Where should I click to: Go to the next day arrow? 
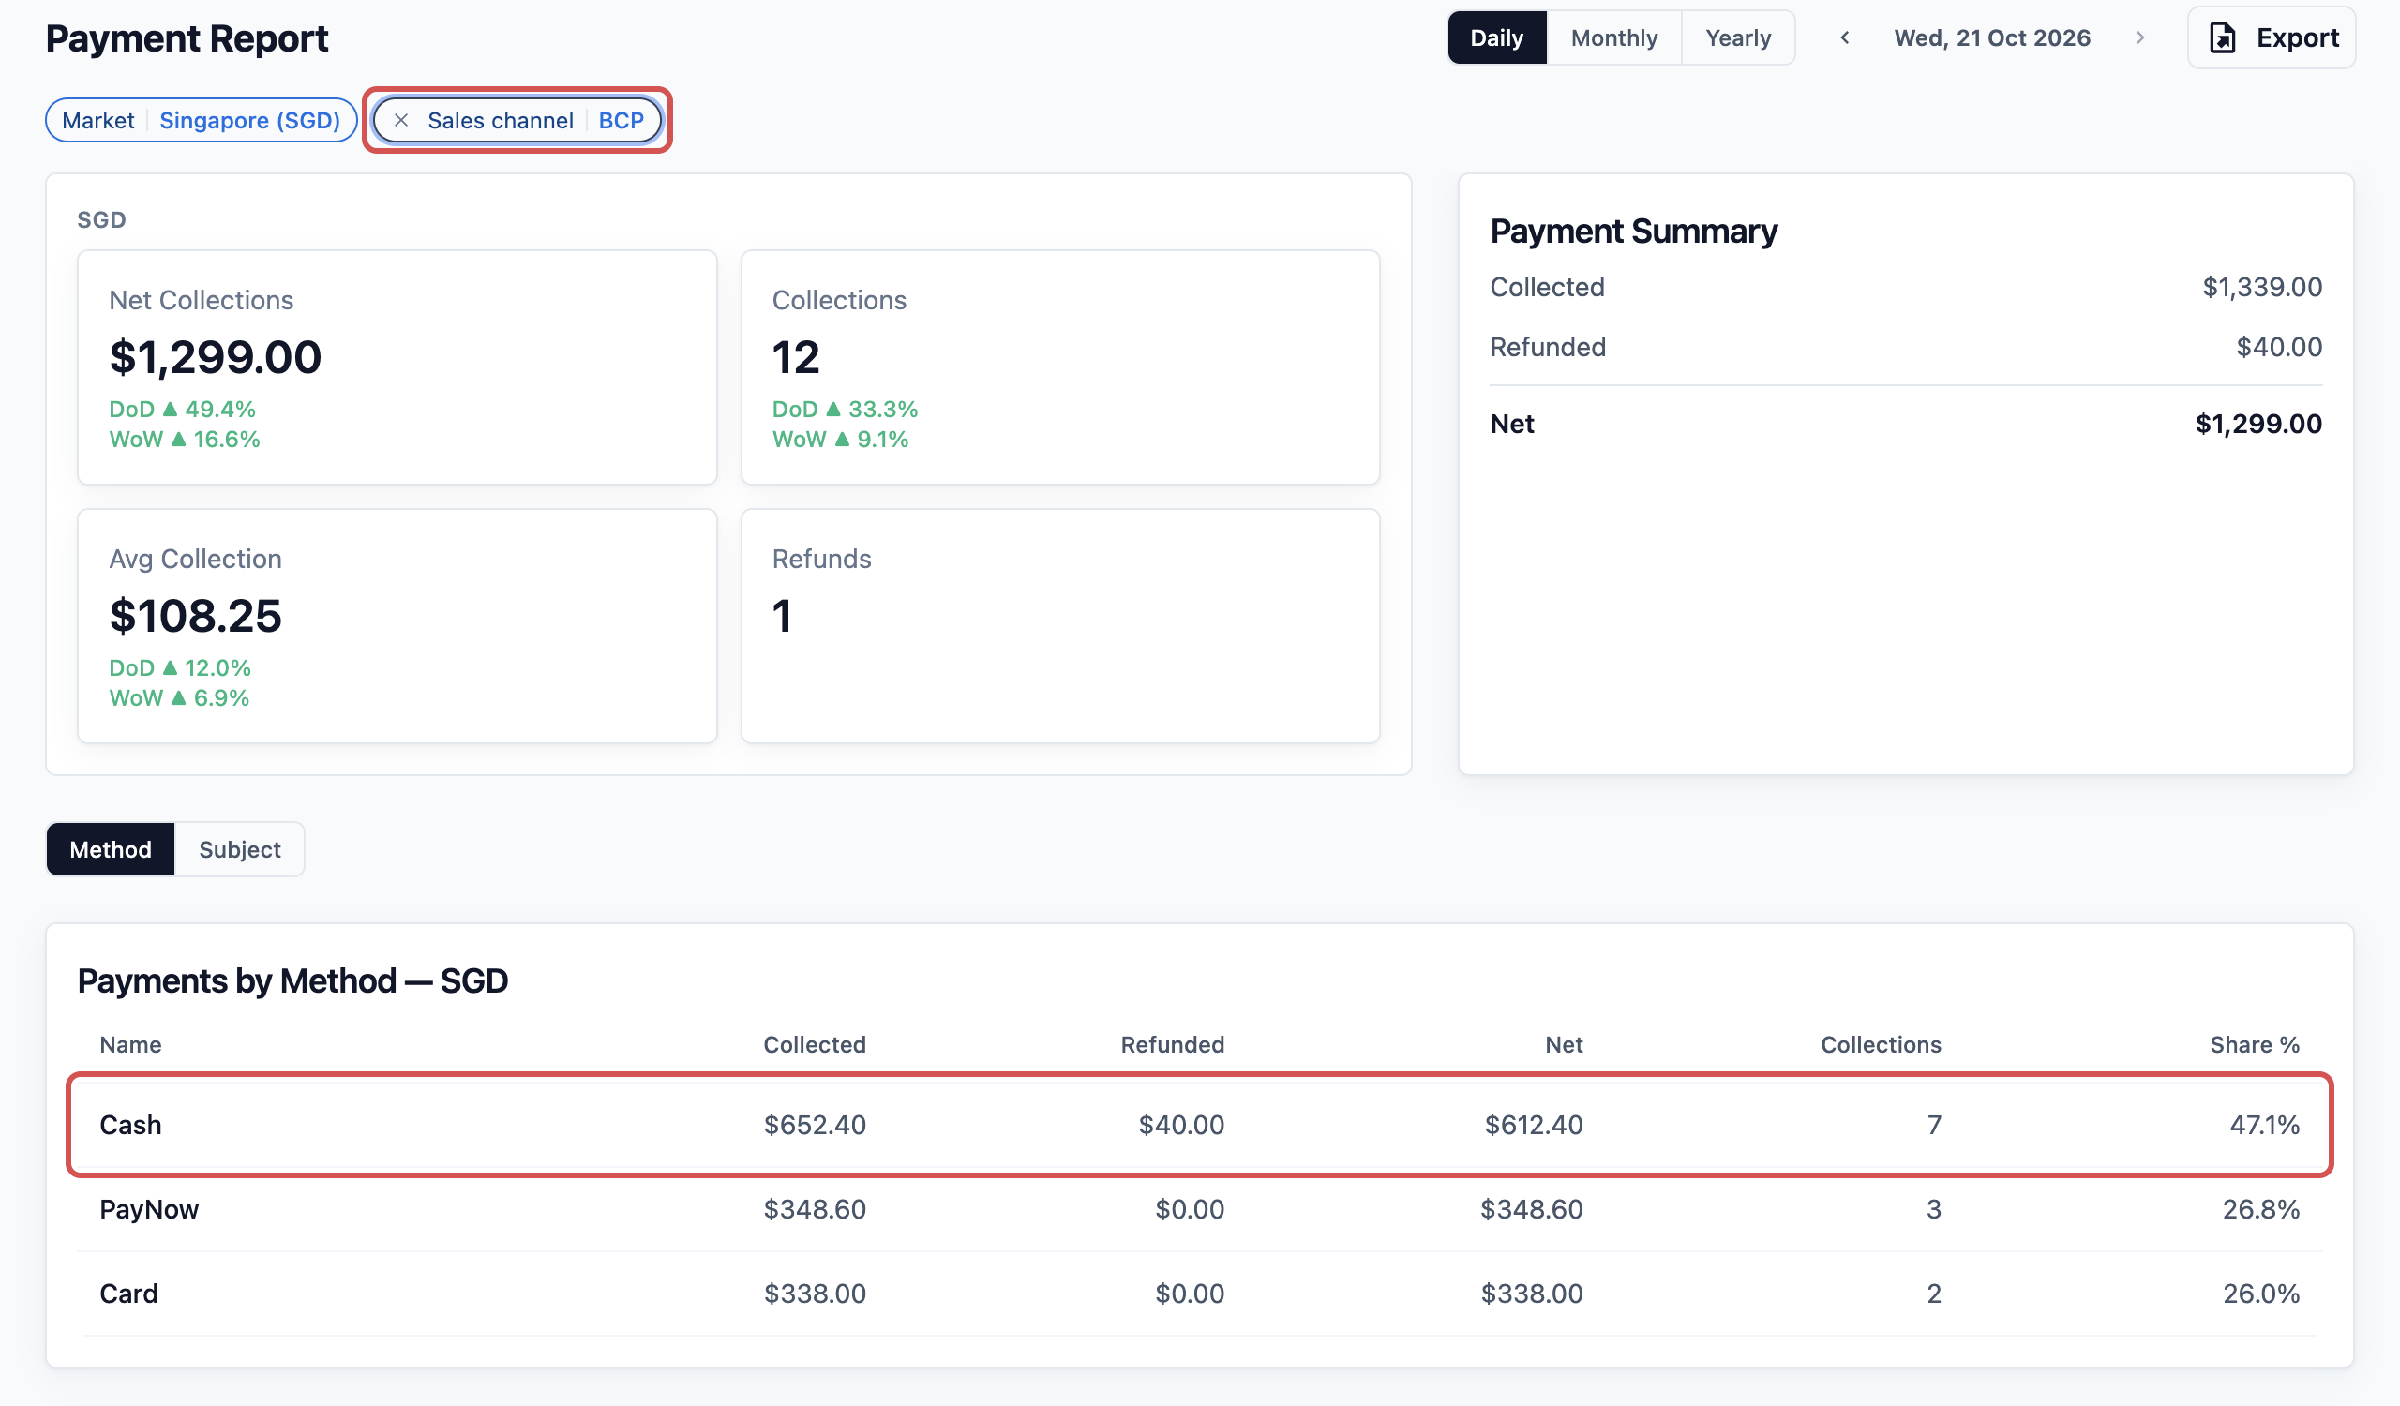2140,38
